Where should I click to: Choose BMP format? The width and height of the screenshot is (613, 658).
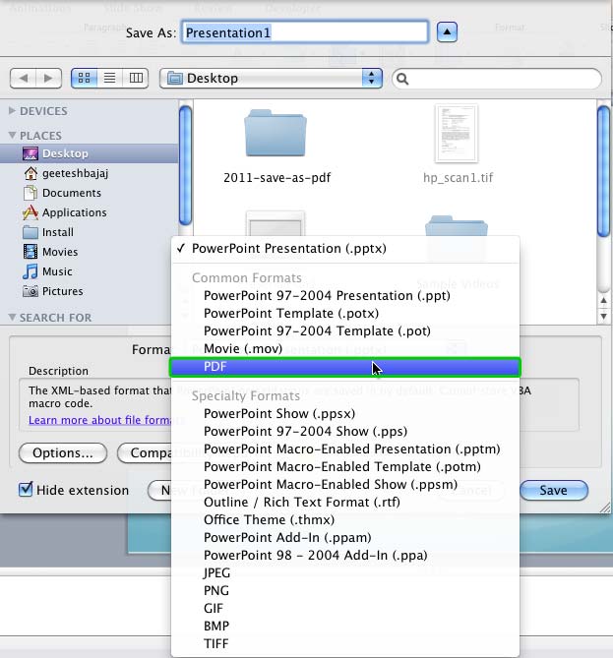(345, 626)
